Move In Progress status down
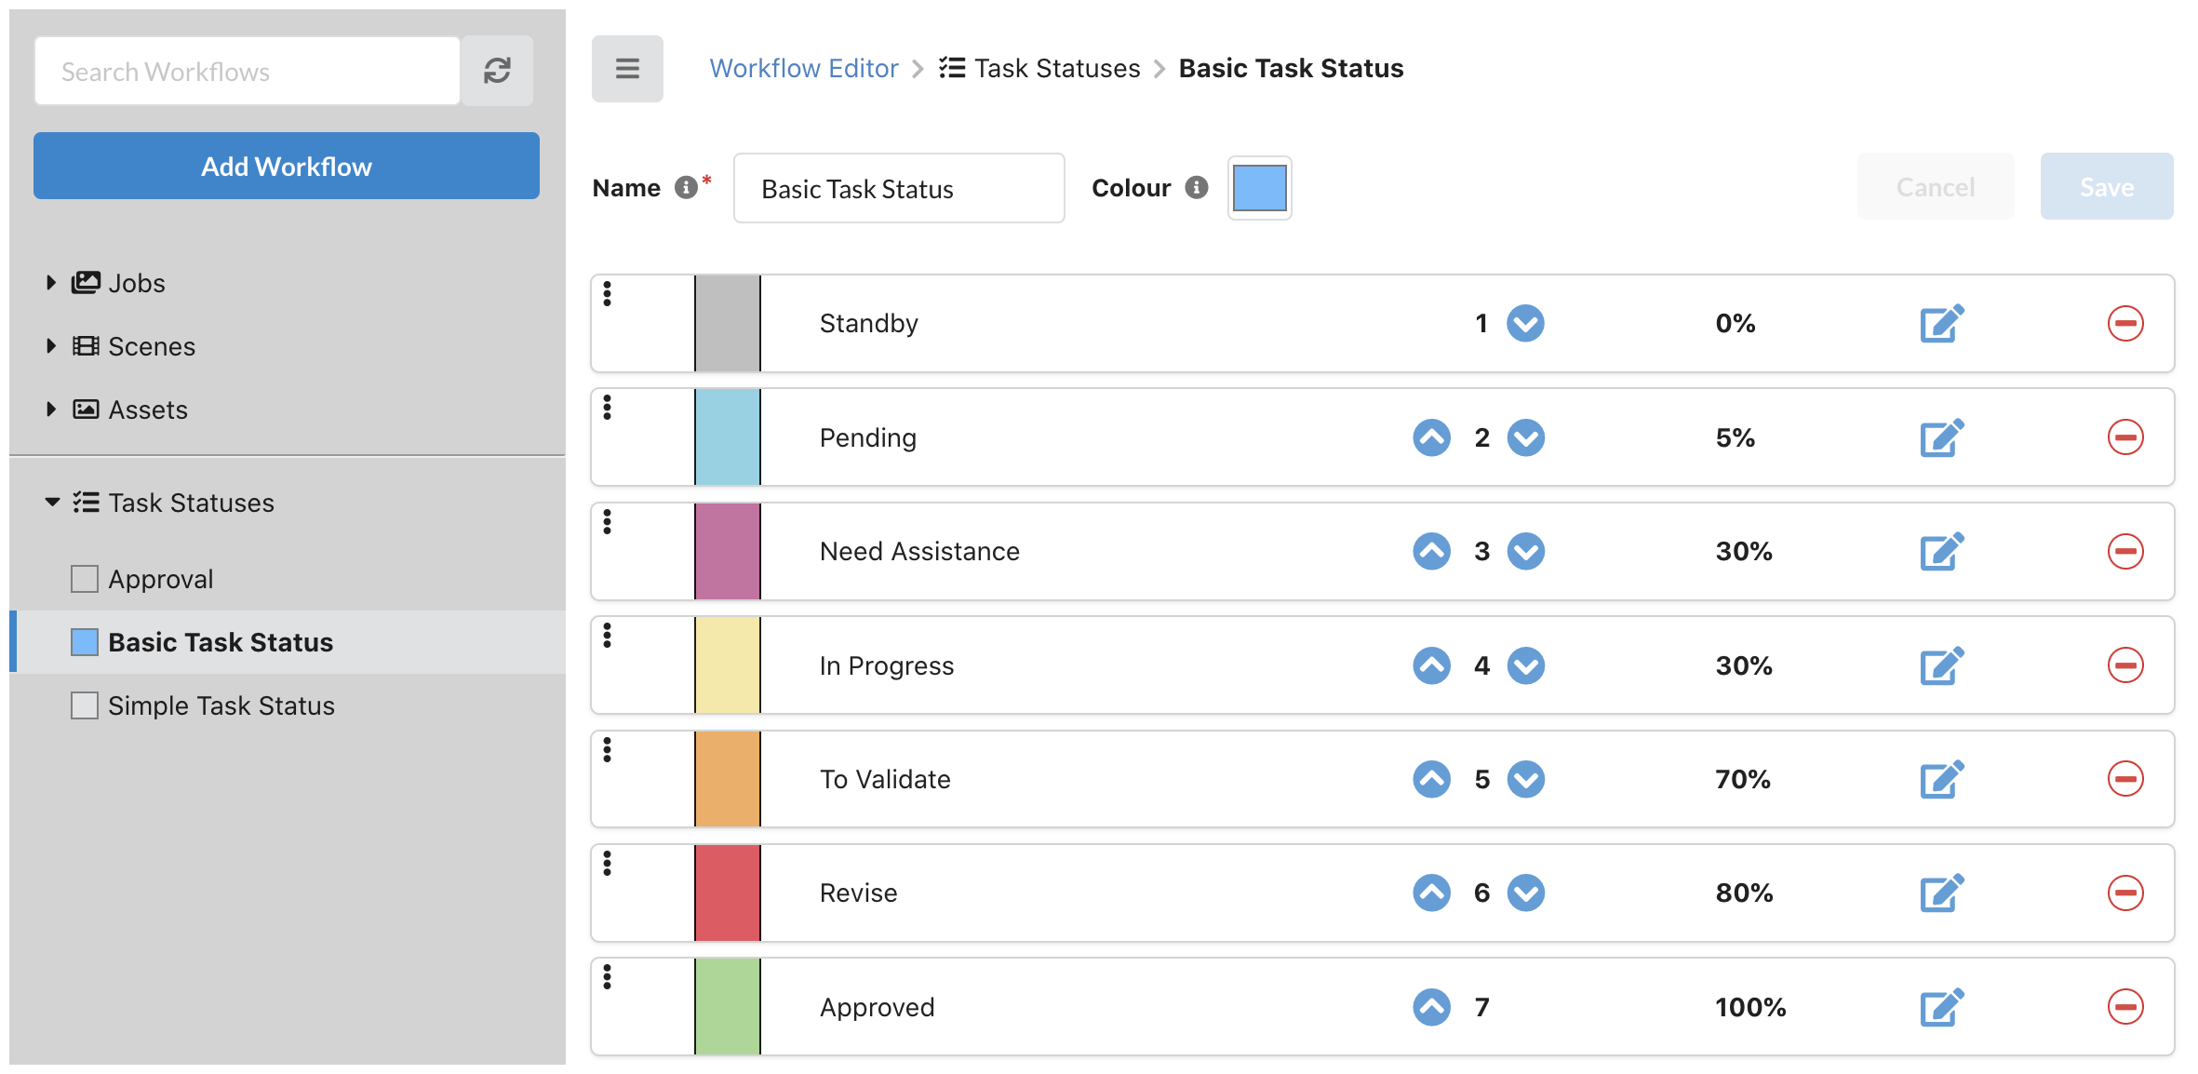This screenshot has height=1074, width=2198. [x=1526, y=665]
